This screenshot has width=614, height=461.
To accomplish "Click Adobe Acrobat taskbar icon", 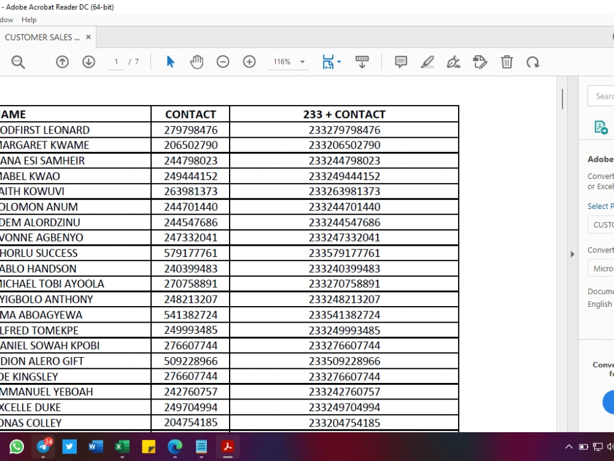I will [228, 446].
